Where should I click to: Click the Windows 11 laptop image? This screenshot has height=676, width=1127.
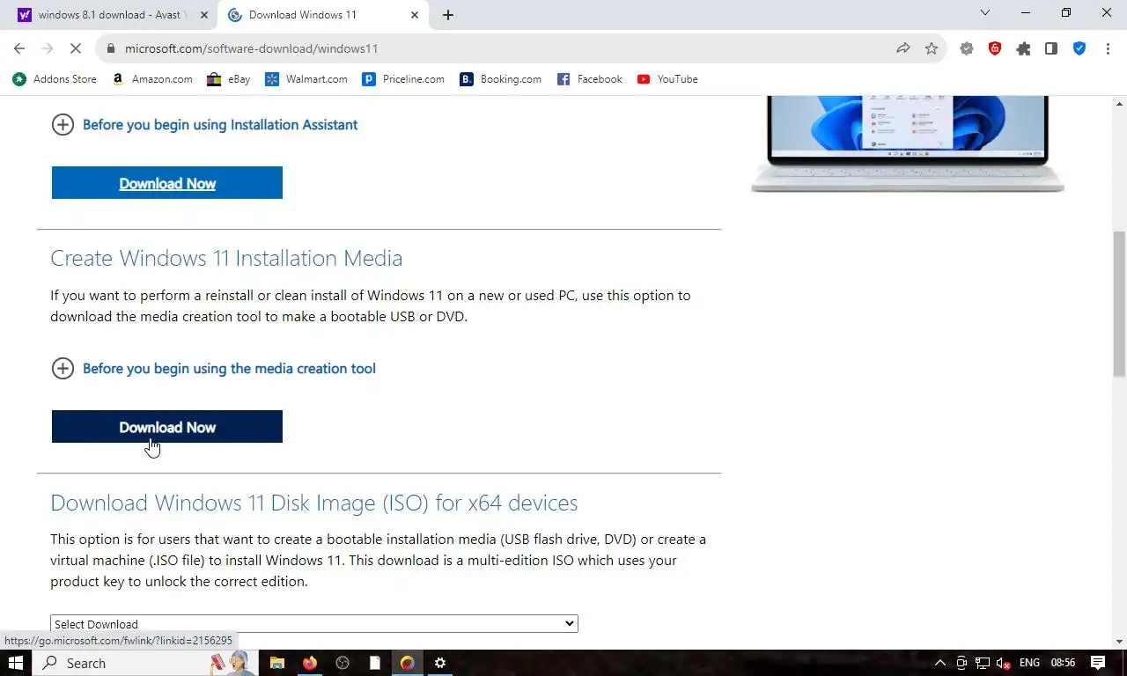click(x=908, y=144)
